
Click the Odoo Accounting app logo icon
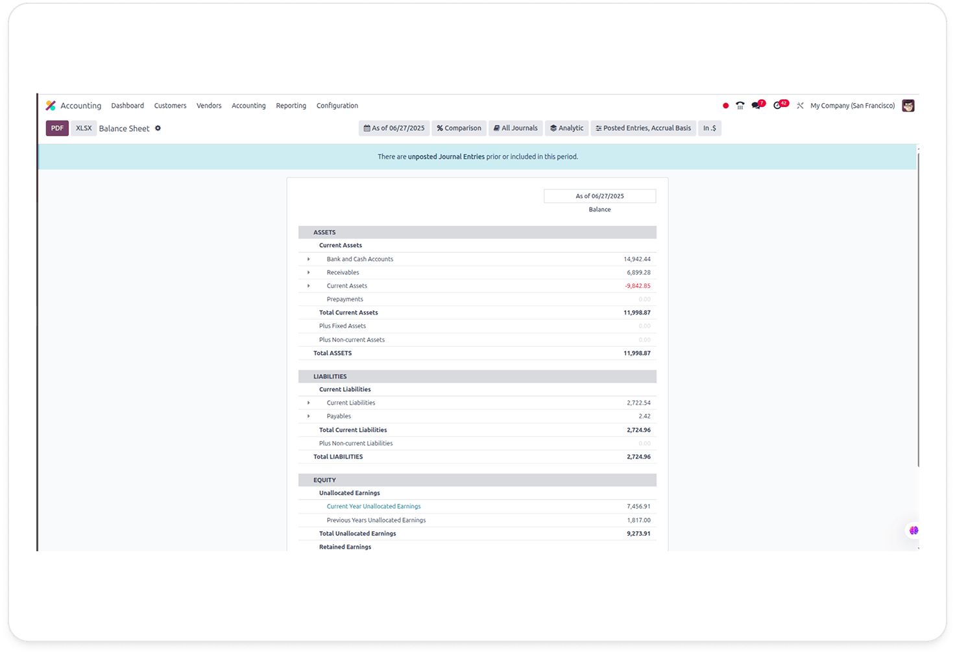[51, 106]
